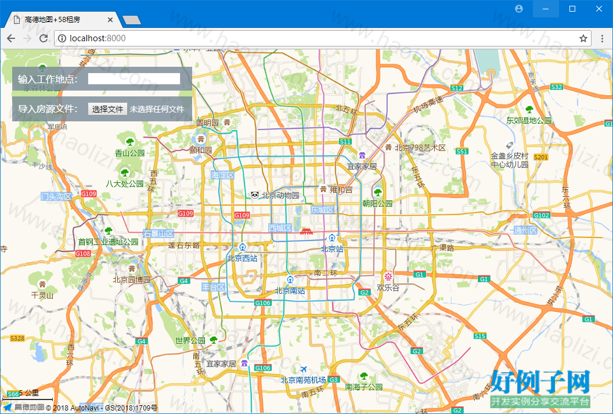613x414 pixels.
Task: Click the 丰台区 district label
Action: pos(214,287)
